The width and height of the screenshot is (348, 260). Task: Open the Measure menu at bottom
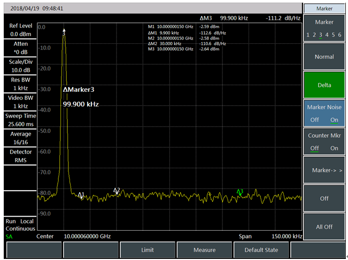(204, 250)
